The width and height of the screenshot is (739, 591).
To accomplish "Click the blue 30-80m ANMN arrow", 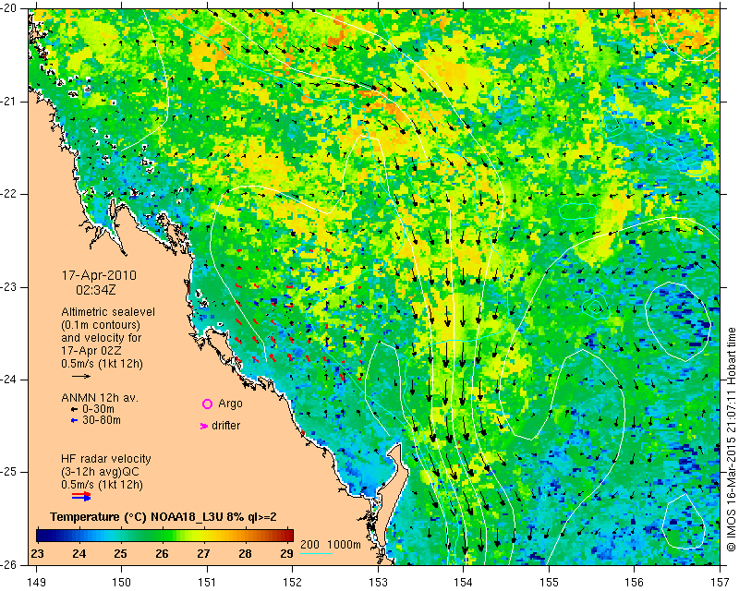I will pos(74,420).
